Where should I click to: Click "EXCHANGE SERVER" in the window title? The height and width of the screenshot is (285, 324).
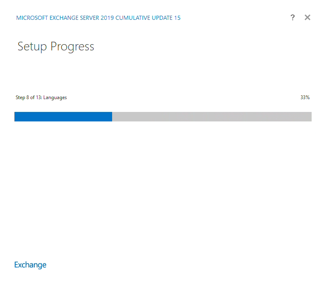pyautogui.click(x=74, y=18)
